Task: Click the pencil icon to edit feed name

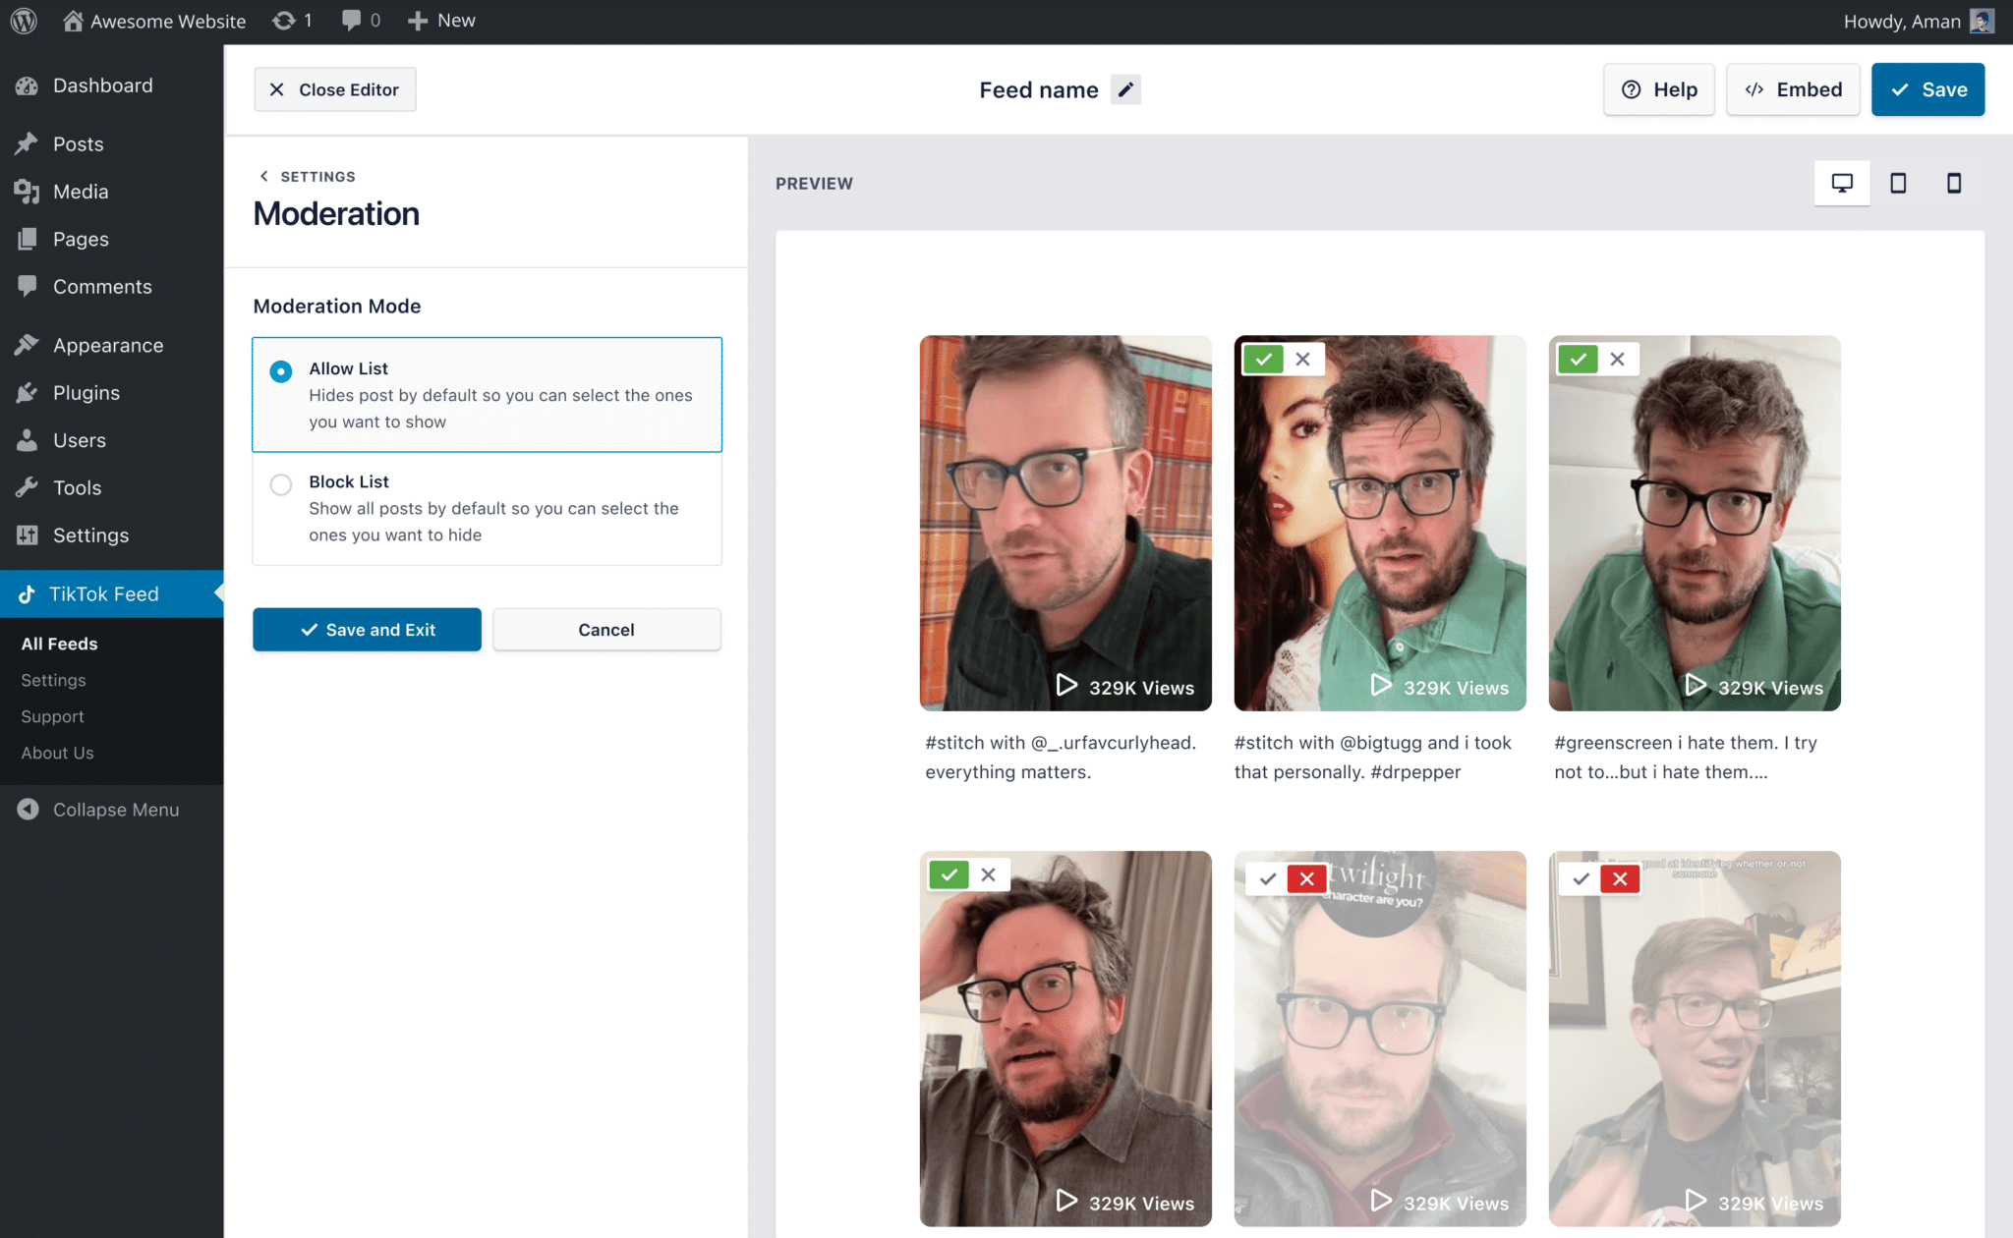Action: pos(1125,89)
